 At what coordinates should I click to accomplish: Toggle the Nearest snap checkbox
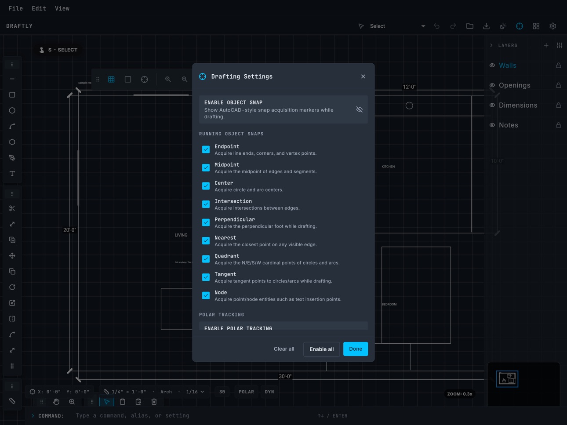point(206,241)
